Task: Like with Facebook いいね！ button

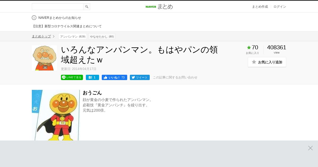Action: pyautogui.click(x=114, y=77)
